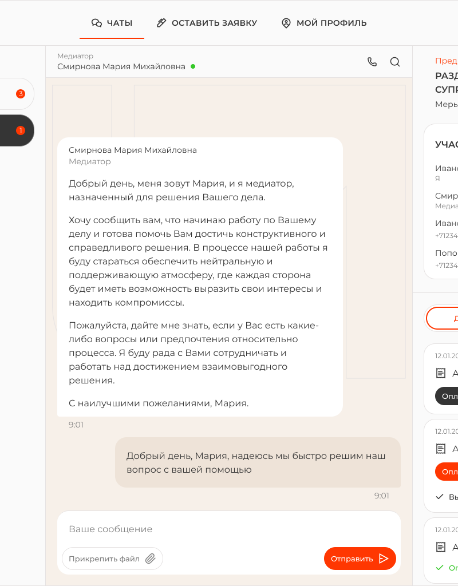Click the profile pin icon beside МОЙ ПРОФИЛЬ
This screenshot has width=458, height=586.
point(286,23)
